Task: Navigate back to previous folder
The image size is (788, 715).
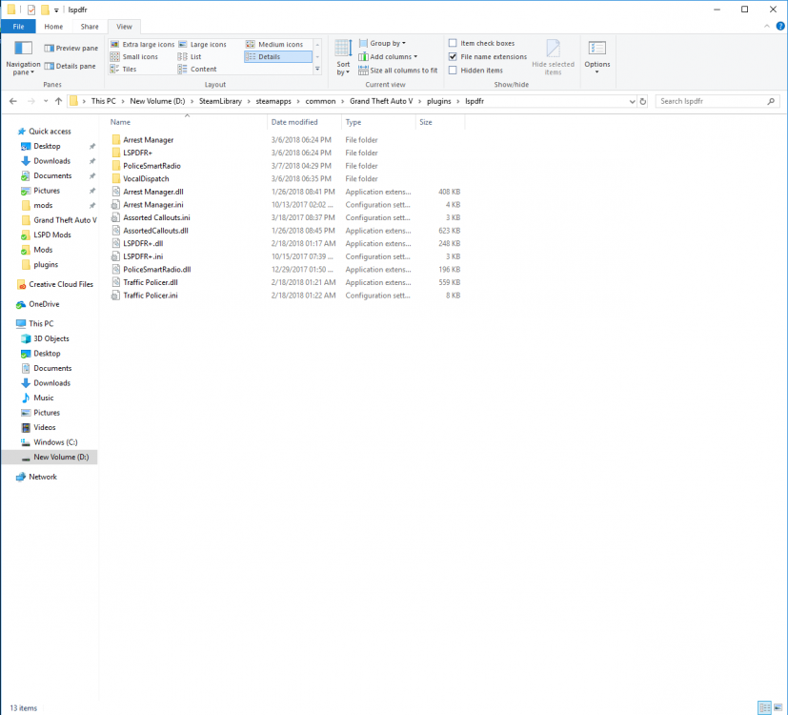Action: [13, 101]
